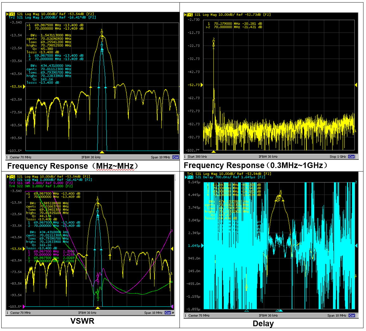Click IFBW 30 kHz under the Delay plot
The width and height of the screenshot is (366, 331).
tap(268, 315)
